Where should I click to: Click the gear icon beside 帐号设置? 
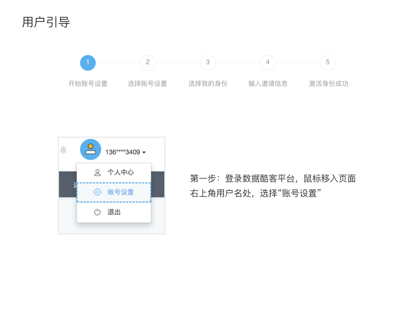click(x=97, y=192)
